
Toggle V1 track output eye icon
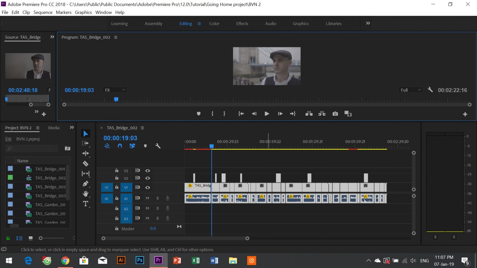tap(148, 187)
